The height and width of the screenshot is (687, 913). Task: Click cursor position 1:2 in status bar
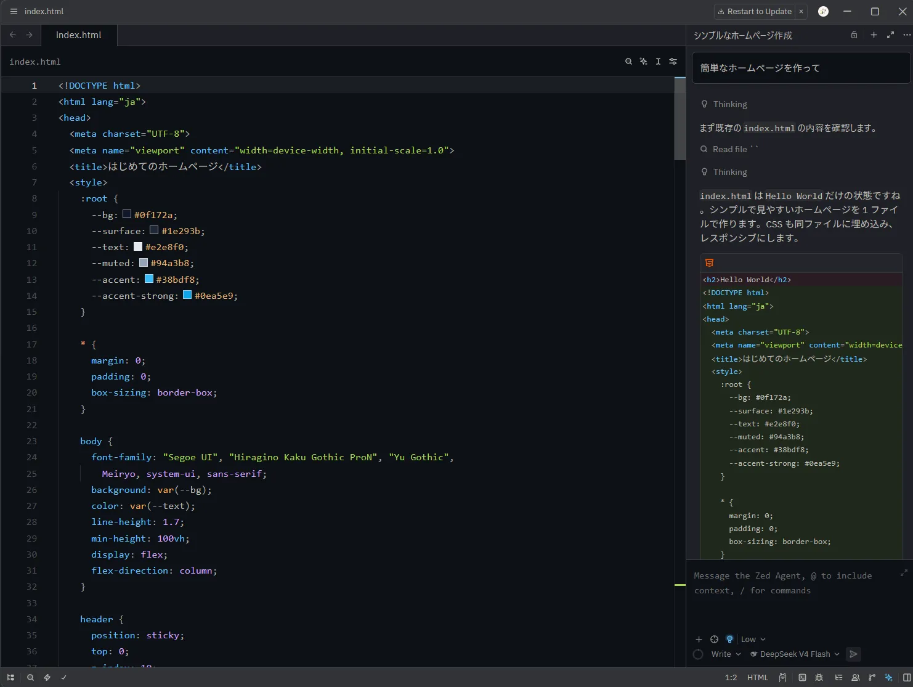(x=731, y=677)
